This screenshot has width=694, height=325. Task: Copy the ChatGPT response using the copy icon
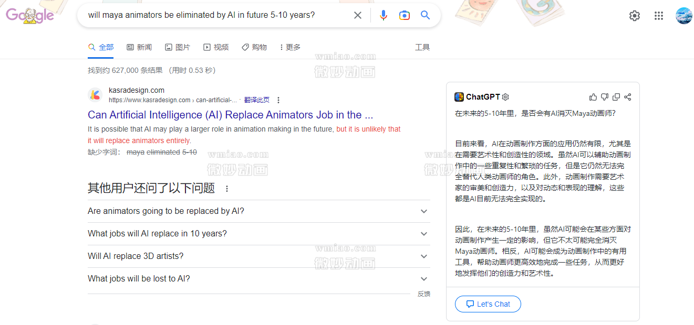pos(616,96)
